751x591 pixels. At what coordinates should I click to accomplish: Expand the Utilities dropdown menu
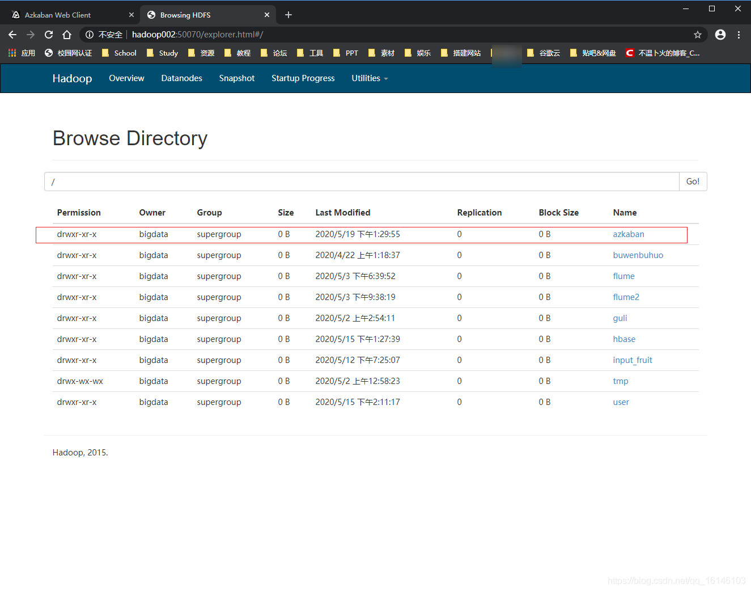pos(370,78)
